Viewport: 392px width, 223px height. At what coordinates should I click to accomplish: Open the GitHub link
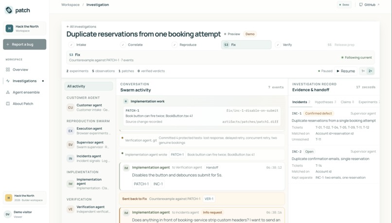(x=369, y=5)
